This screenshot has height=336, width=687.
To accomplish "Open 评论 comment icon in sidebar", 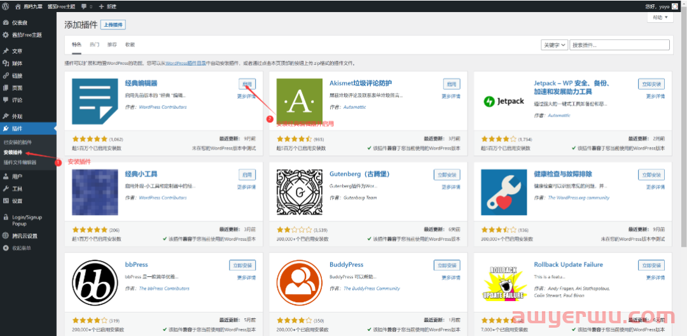I will (x=6, y=100).
